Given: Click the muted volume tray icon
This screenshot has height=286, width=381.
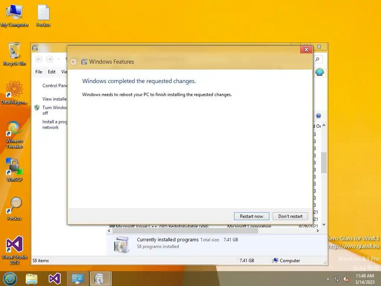Looking at the screenshot, I should tap(346, 279).
